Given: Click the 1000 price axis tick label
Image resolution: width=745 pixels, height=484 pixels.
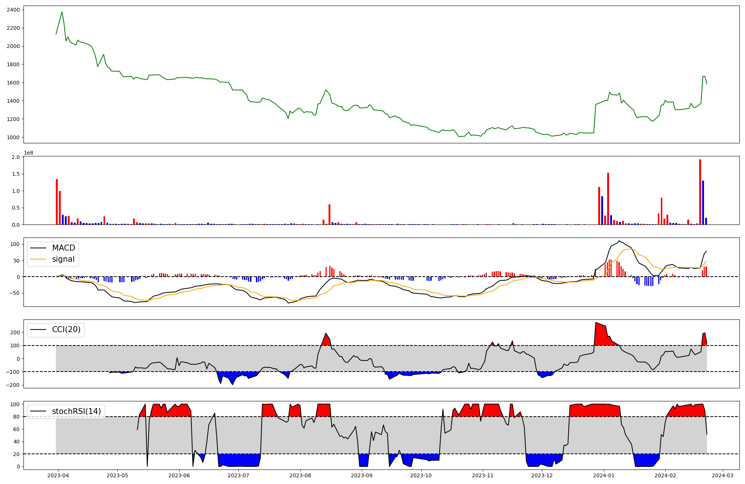Looking at the screenshot, I should click(13, 137).
